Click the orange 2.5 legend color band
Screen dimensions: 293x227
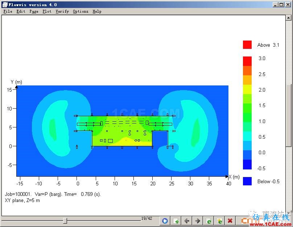247,71
